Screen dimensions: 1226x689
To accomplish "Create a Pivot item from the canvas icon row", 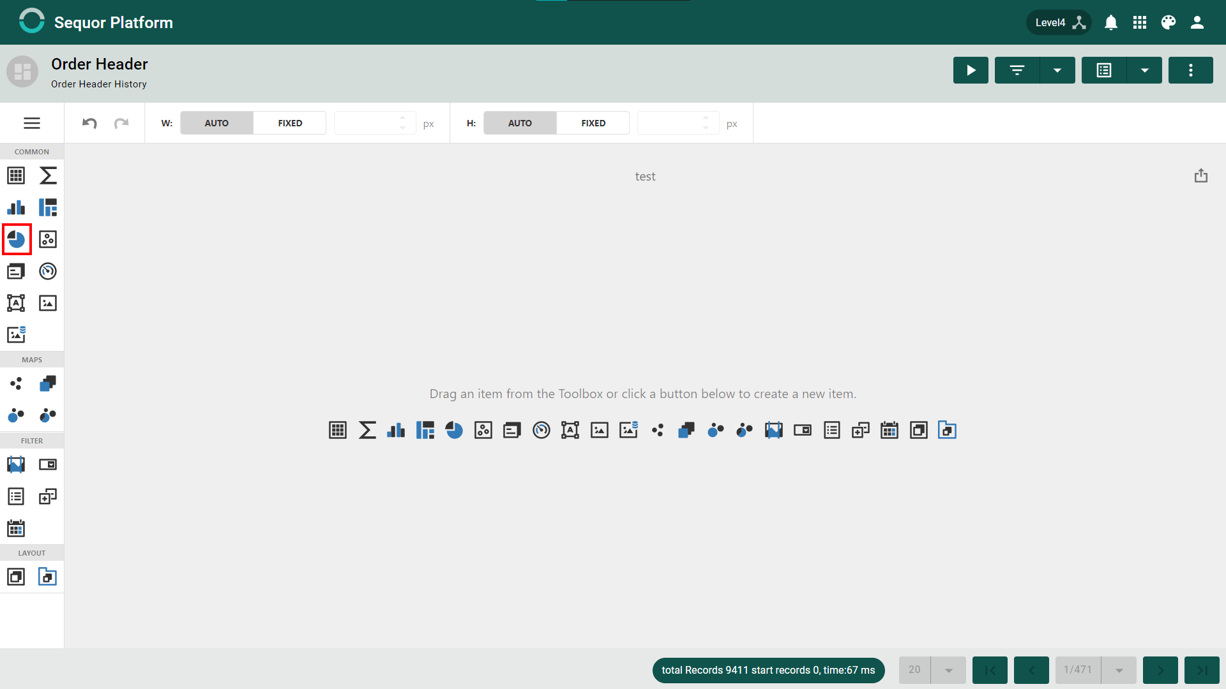I will pos(367,430).
